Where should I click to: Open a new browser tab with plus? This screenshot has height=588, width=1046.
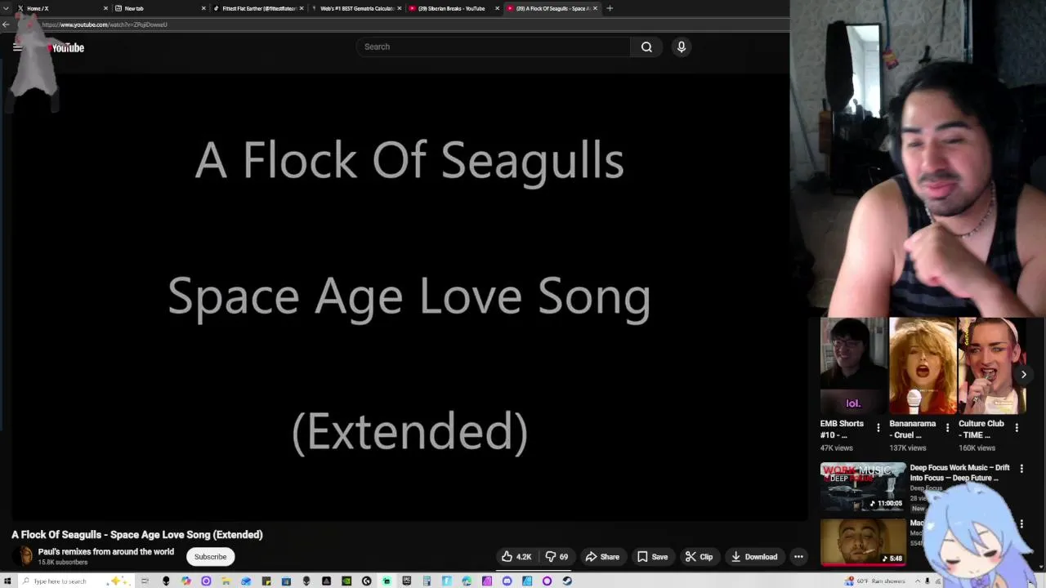[610, 8]
